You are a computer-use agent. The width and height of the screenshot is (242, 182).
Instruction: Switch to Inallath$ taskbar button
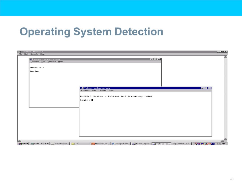tap(60, 144)
